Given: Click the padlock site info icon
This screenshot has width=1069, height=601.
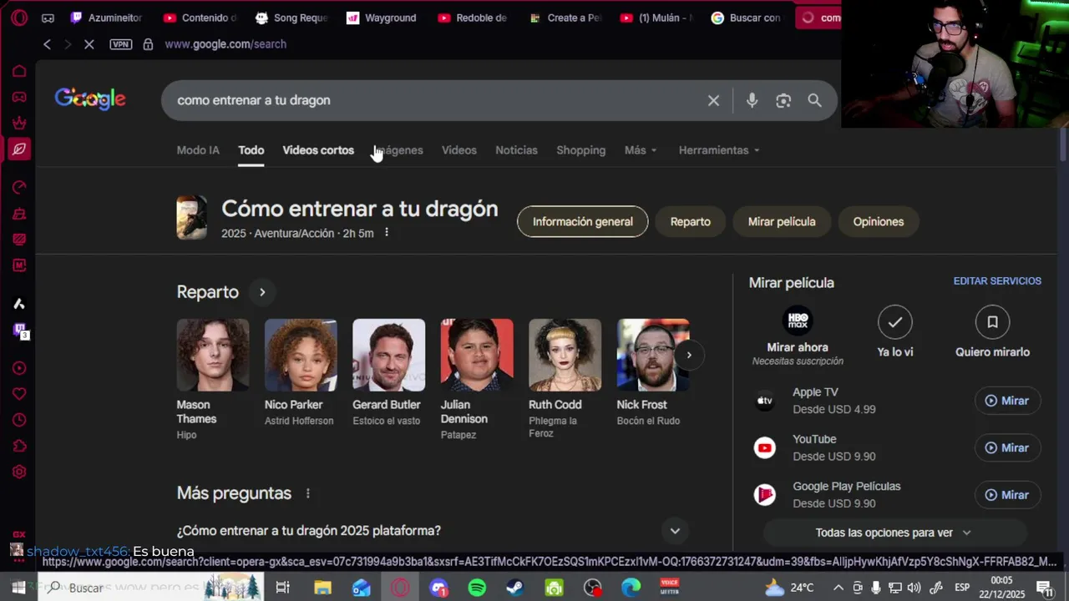Looking at the screenshot, I should (x=148, y=44).
